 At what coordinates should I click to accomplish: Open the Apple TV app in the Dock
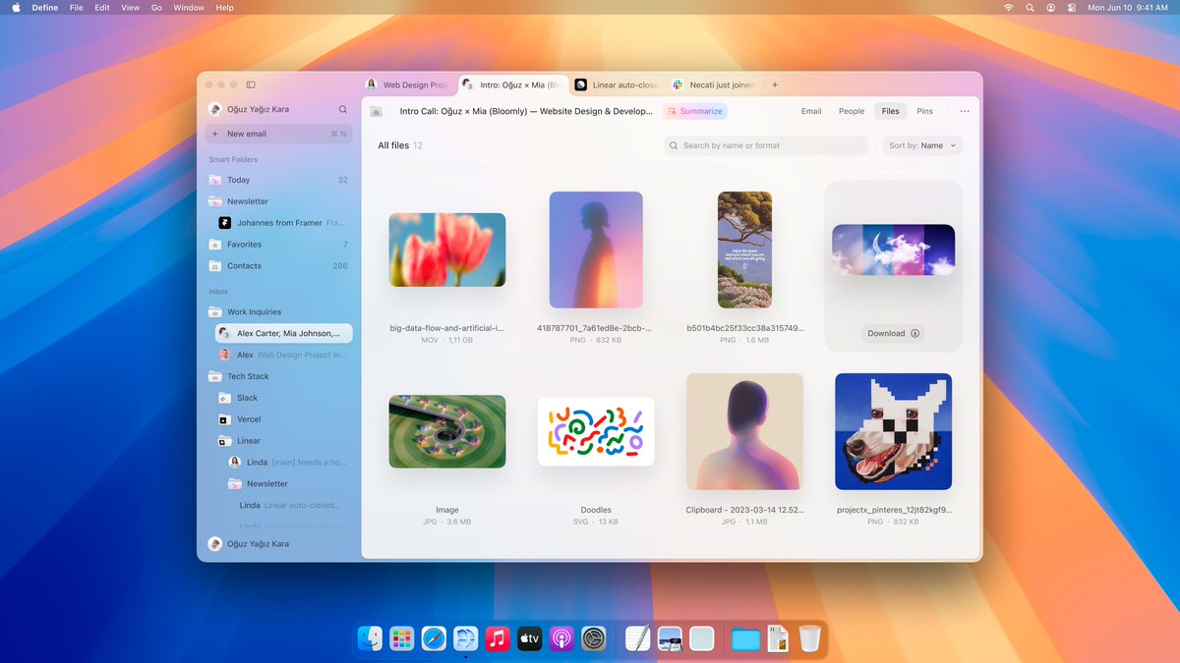coord(529,638)
